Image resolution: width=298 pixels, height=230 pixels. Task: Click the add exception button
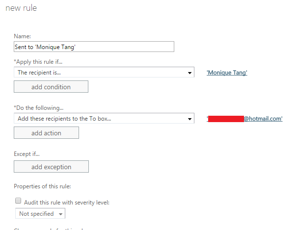point(52,167)
